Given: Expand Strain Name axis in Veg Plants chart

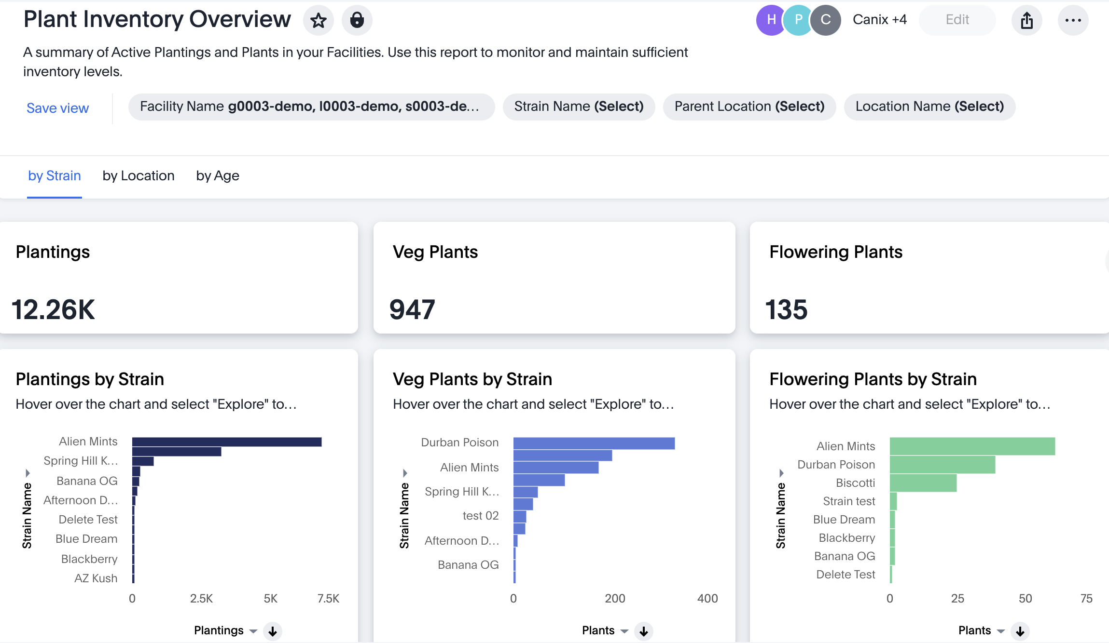Looking at the screenshot, I should [405, 473].
